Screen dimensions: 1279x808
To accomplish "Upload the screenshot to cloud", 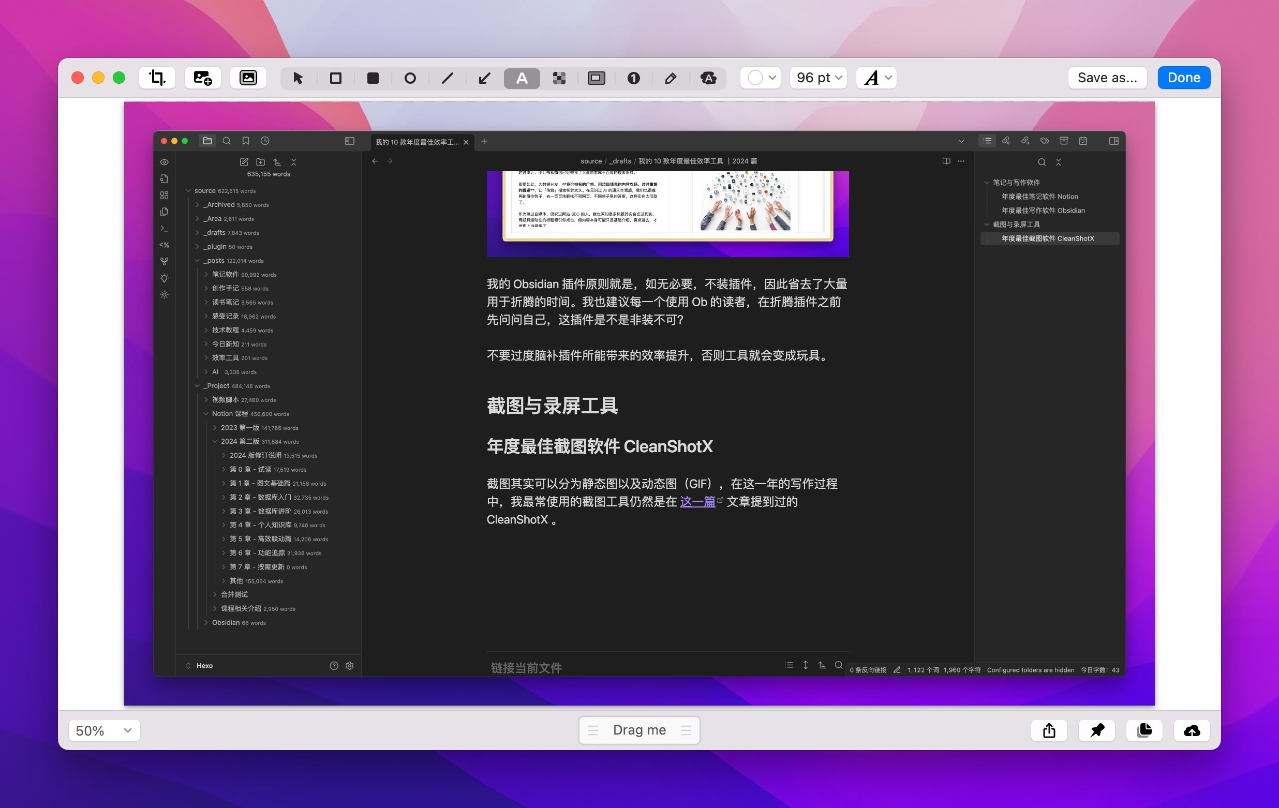I will (x=1192, y=730).
